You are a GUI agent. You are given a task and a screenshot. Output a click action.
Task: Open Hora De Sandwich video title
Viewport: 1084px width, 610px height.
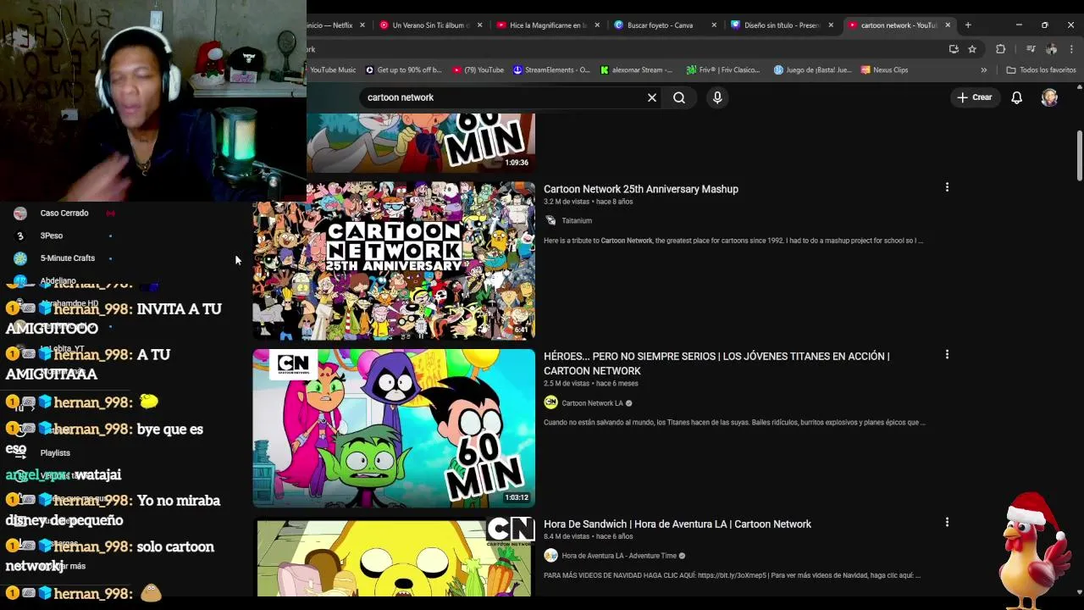coord(677,524)
